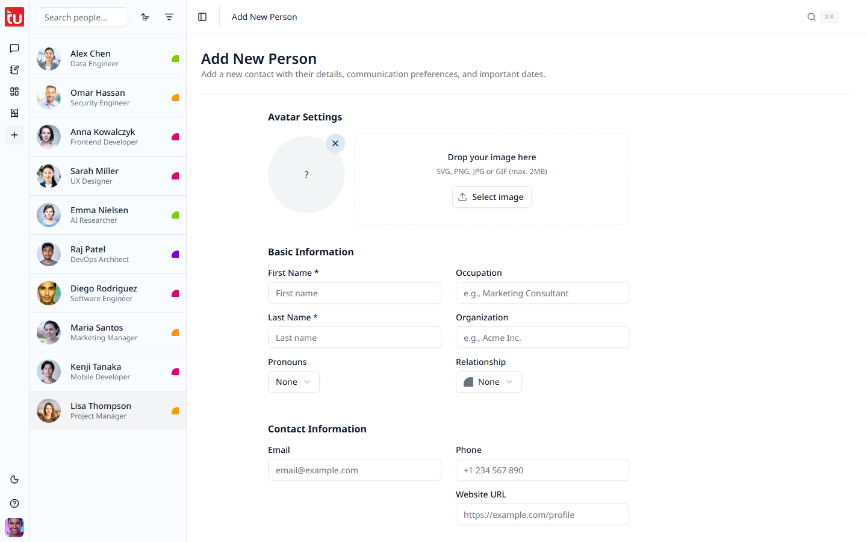Open the Relationship dropdown
Image resolution: width=867 pixels, height=542 pixels.
point(489,382)
